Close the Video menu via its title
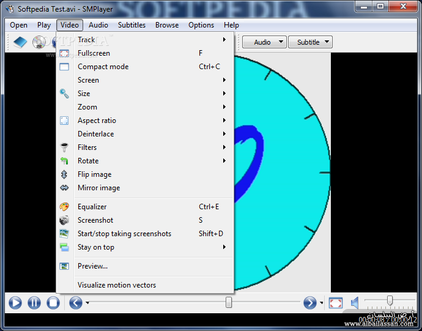 click(70, 25)
